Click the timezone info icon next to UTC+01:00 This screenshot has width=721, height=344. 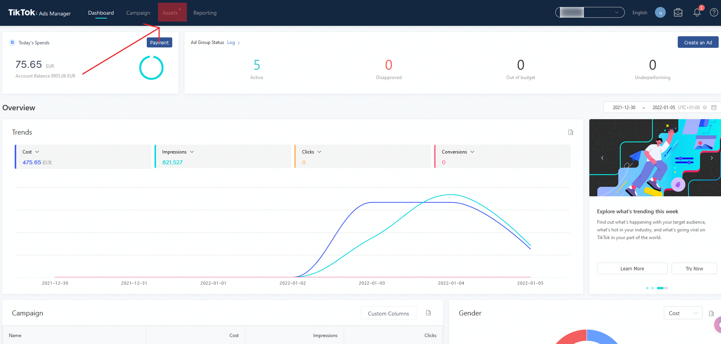(705, 108)
